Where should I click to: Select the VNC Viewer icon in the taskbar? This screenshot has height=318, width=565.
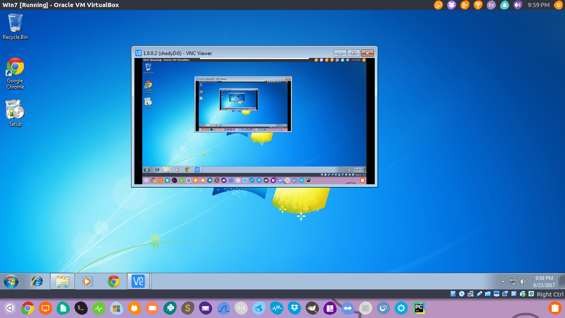(x=139, y=281)
